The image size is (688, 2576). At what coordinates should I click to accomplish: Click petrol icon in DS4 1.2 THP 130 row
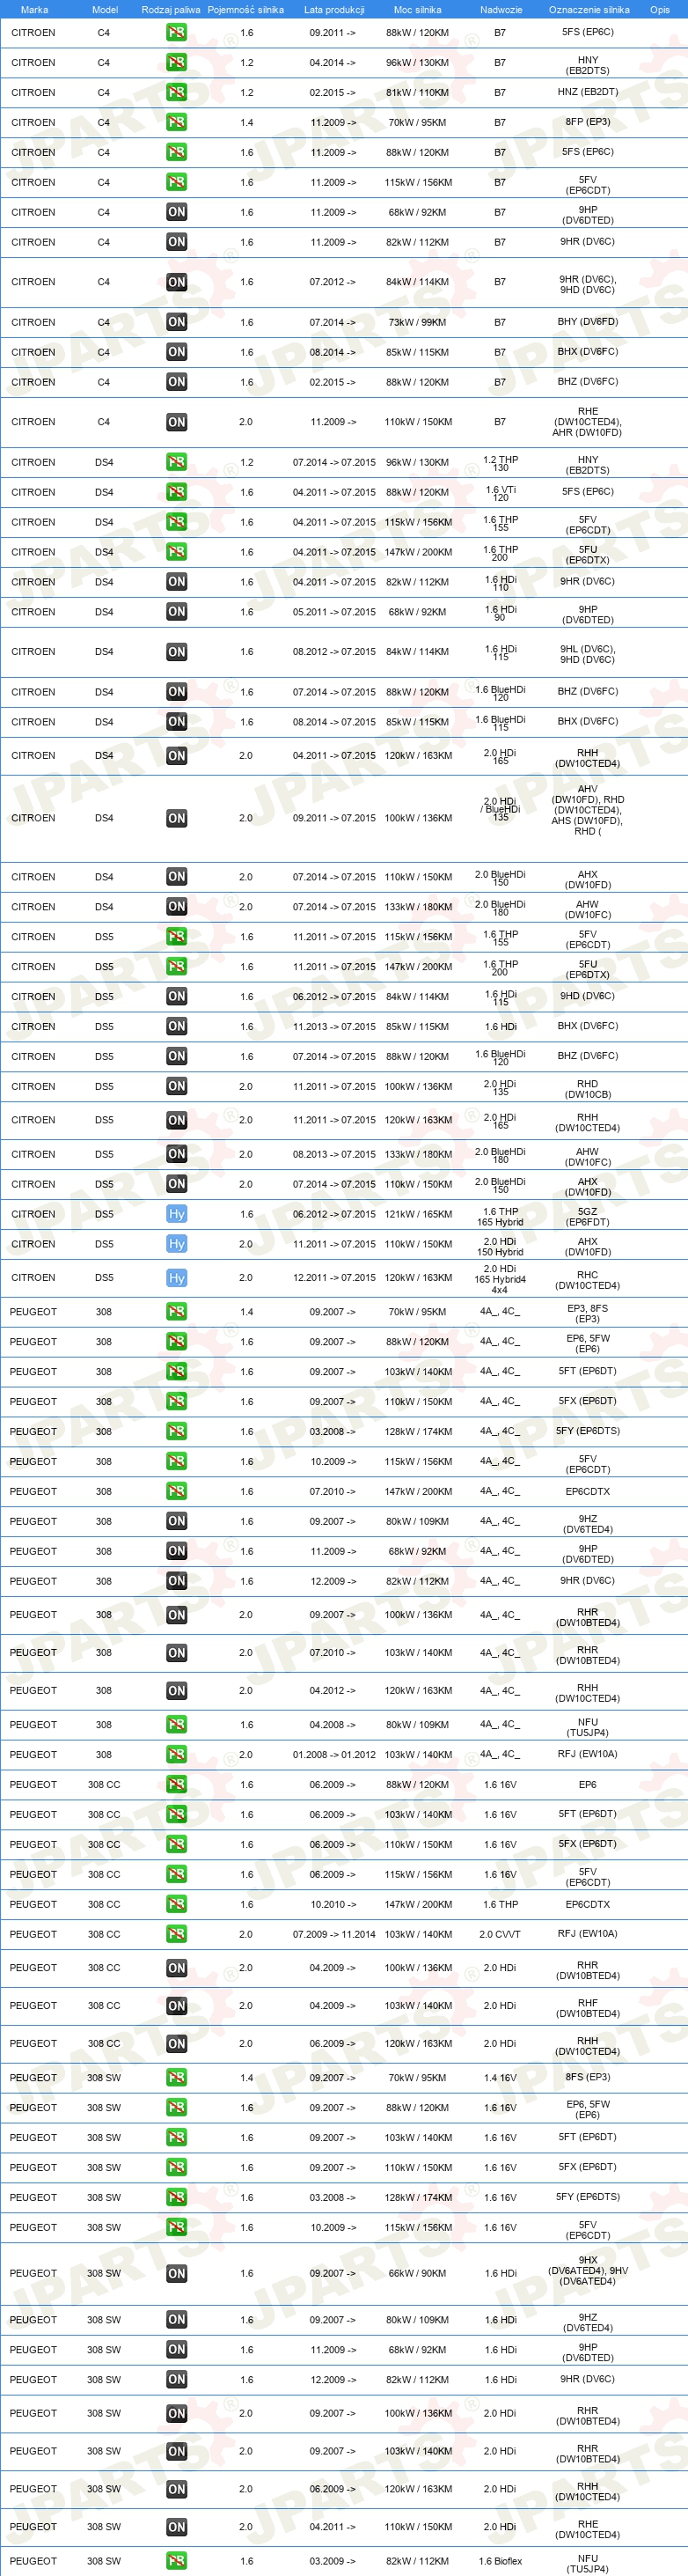pos(177,462)
